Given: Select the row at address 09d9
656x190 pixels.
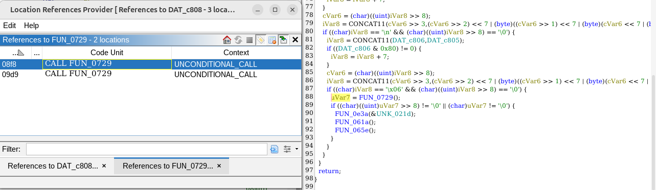Looking at the screenshot, I should [x=150, y=74].
